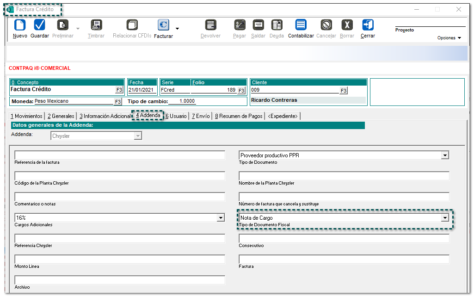Click the Relacionar CFDIs icon
Screen dimensions: 474x297
click(x=132, y=25)
